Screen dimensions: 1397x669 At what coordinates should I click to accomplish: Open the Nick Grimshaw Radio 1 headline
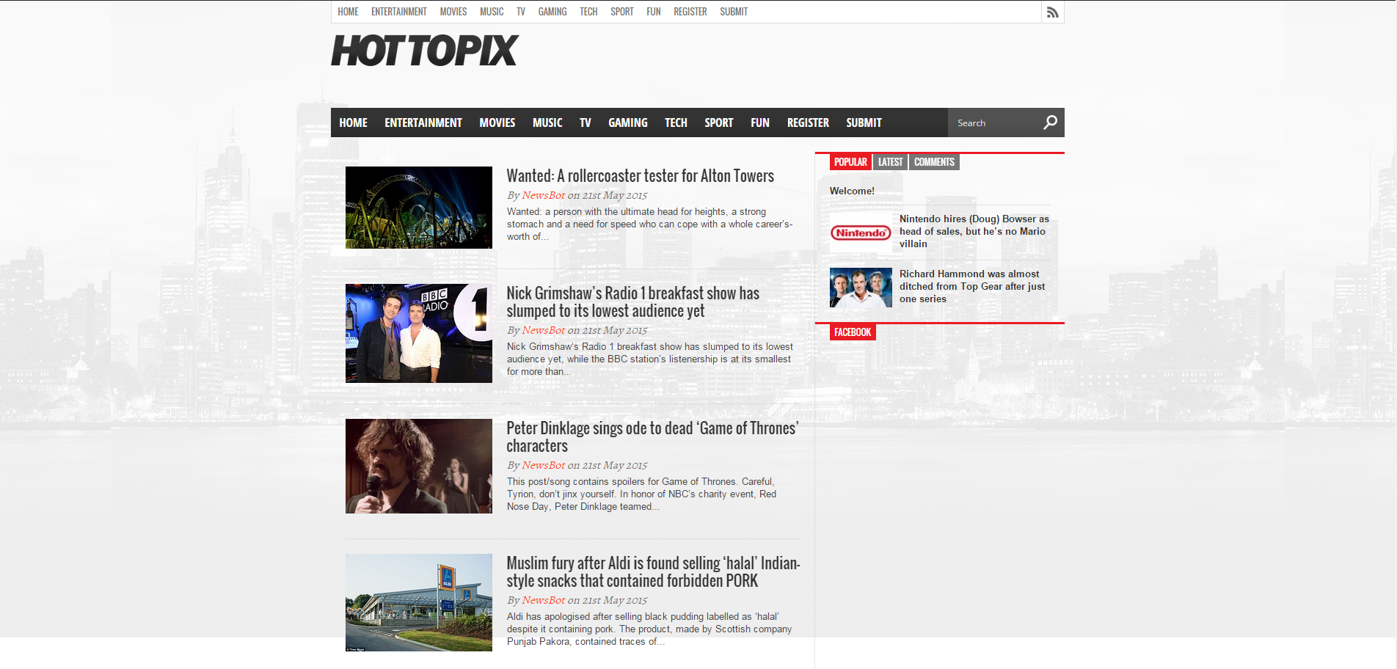point(633,302)
